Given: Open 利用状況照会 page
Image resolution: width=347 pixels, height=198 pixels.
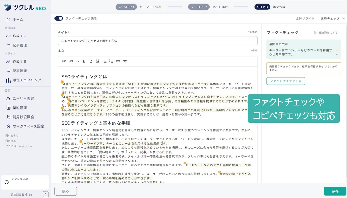Looking at the screenshot, I should pos(20,117).
